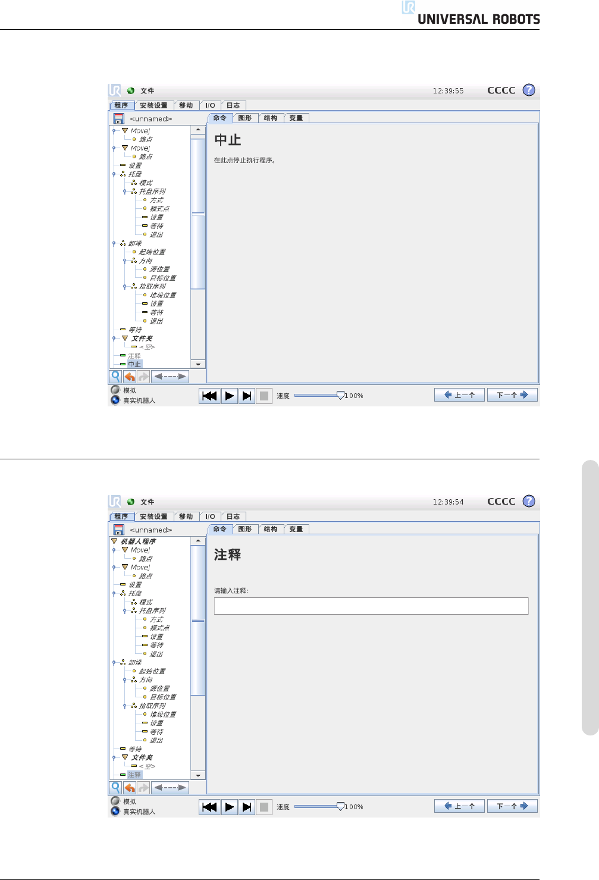Click save disk icon in upper screenshot
The width and height of the screenshot is (599, 880).
tap(118, 118)
